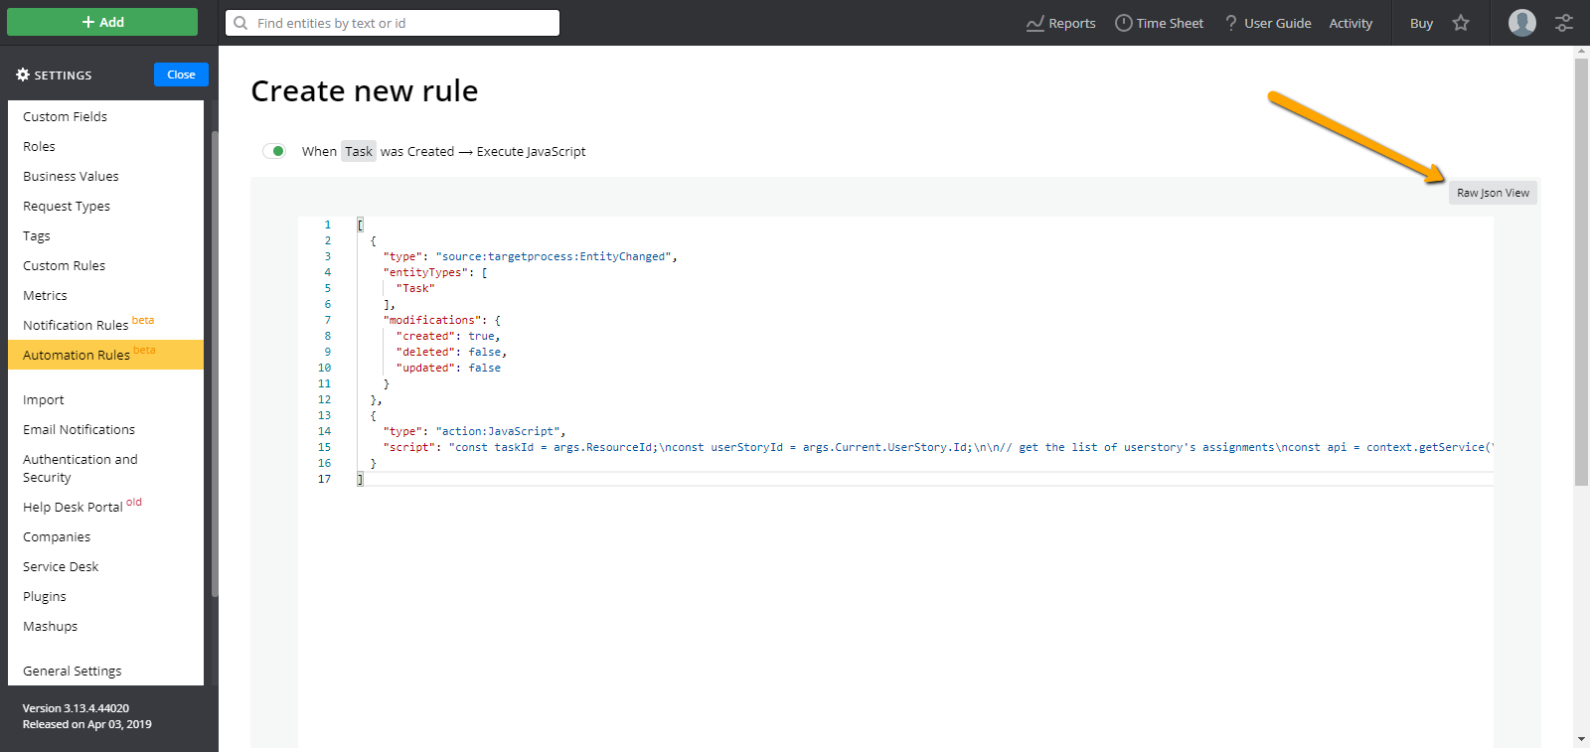Go to Business Values

105,176
